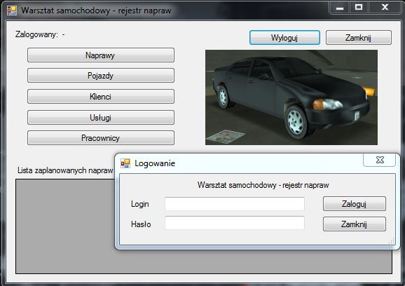Click the Logowanie dialog title icon
Image resolution: width=405 pixels, height=286 pixels.
point(125,163)
